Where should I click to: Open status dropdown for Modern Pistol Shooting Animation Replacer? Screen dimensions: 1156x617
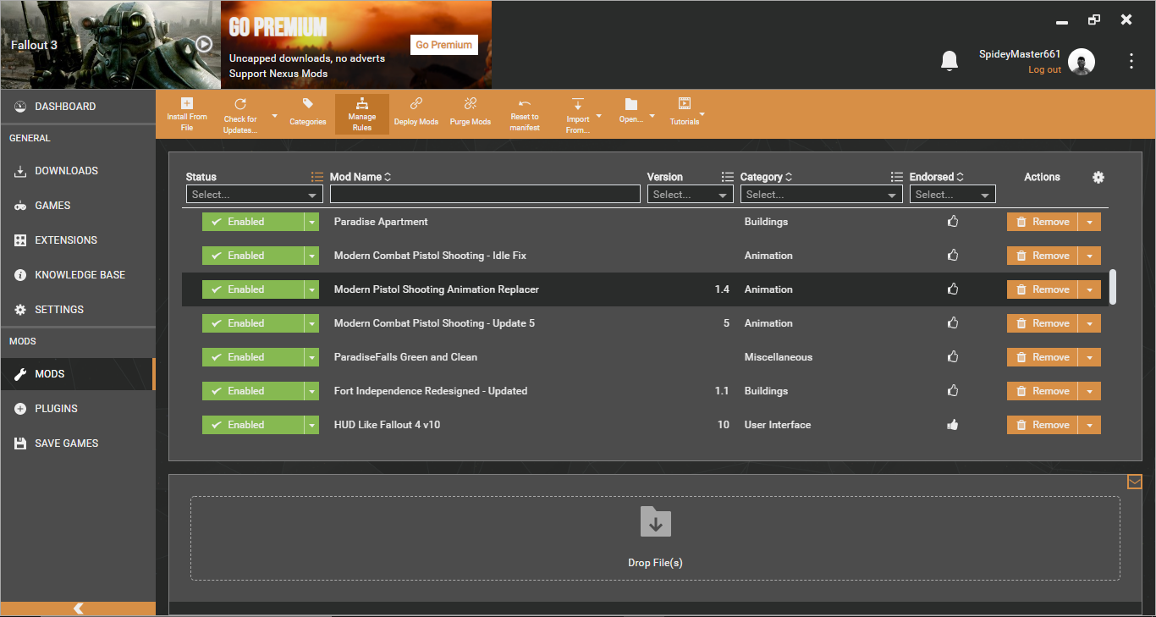tap(312, 289)
